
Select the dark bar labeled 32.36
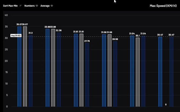(59, 69)
